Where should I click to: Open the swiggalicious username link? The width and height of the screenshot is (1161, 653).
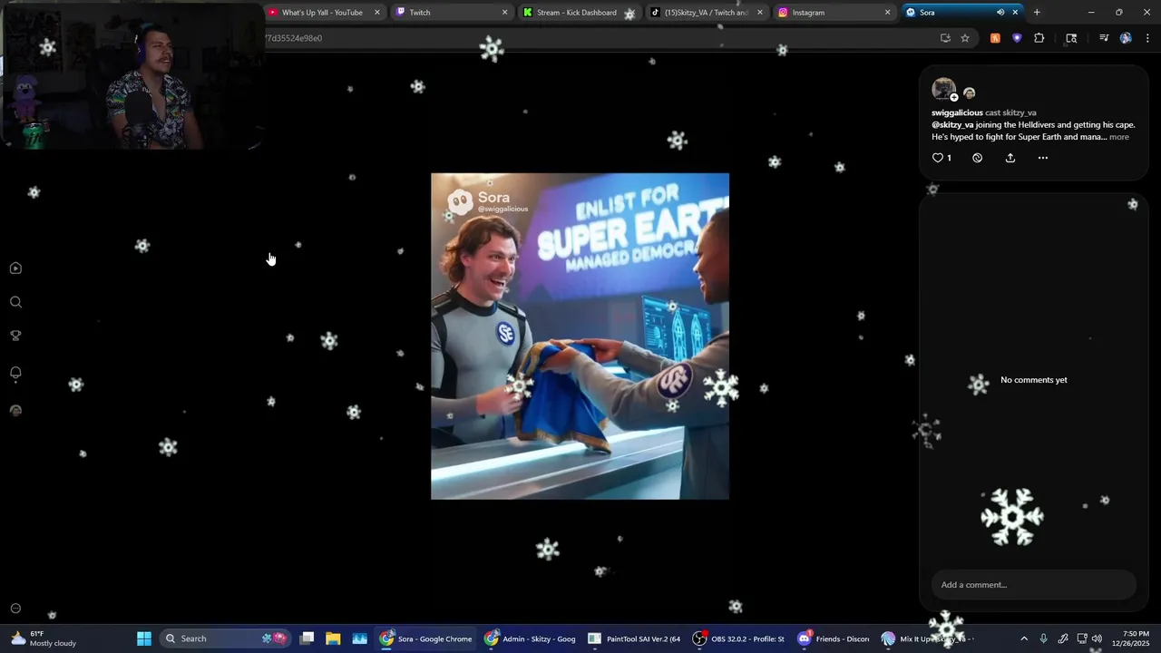tap(957, 112)
